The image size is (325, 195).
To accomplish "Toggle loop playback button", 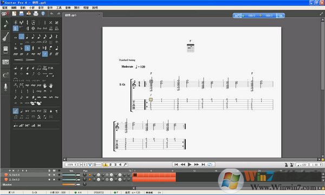I will (210, 165).
